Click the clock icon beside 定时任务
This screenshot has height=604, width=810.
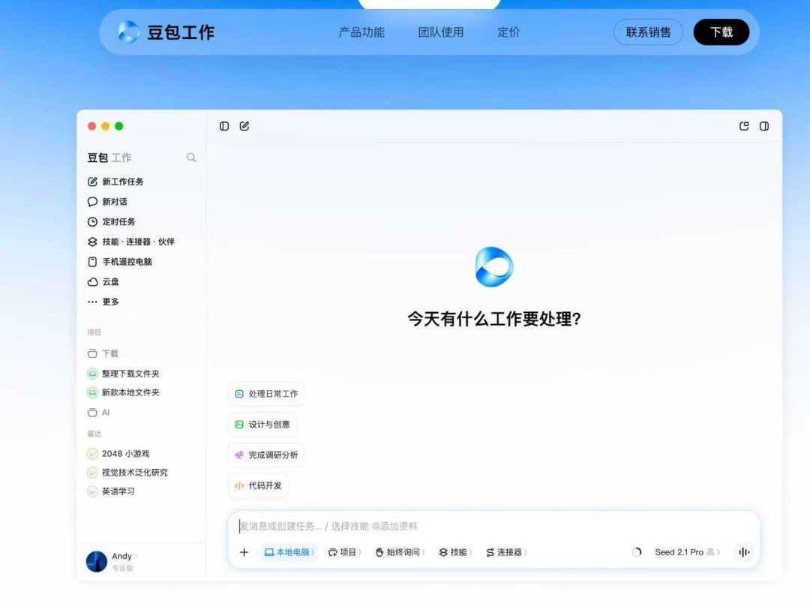click(x=92, y=221)
